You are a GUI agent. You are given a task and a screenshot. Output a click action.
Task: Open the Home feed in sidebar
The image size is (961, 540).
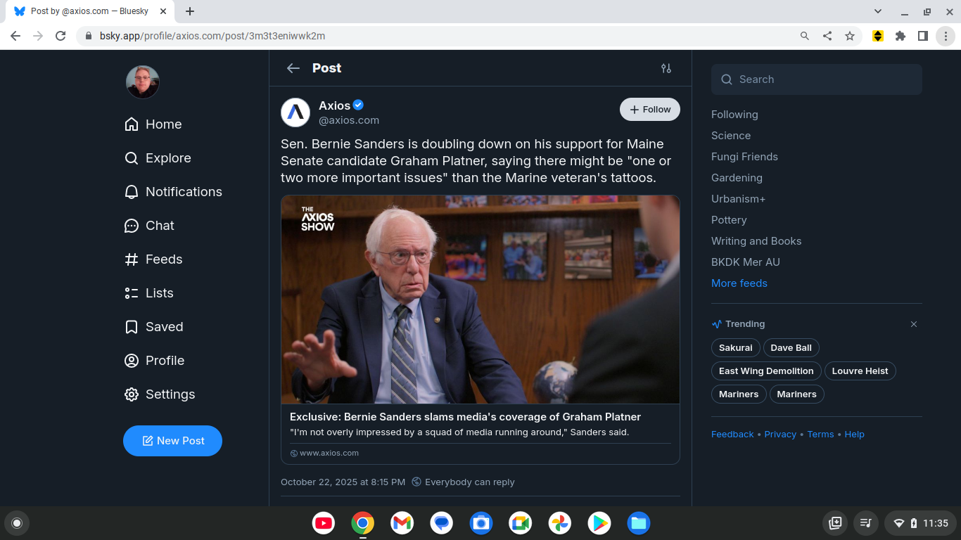153,124
